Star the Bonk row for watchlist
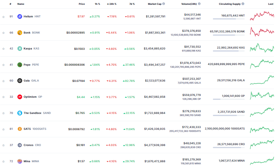This screenshot has width=277, height=167. 3,33
